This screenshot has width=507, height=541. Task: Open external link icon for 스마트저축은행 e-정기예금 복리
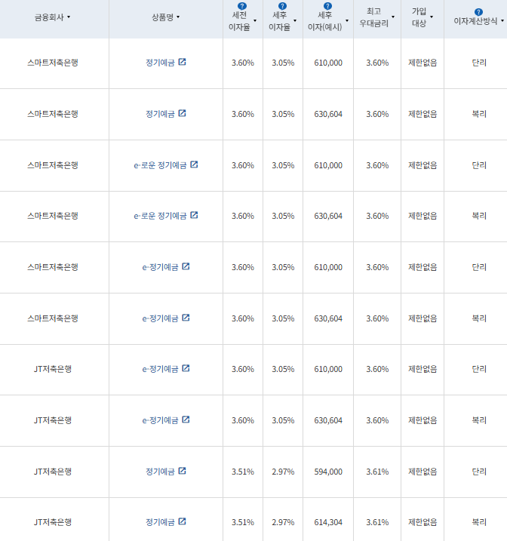(186, 318)
